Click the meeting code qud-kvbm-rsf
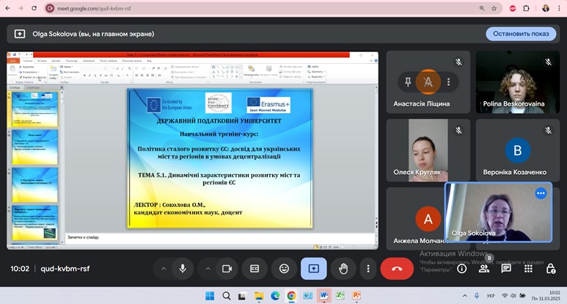This screenshot has width=567, height=304. coord(65,269)
